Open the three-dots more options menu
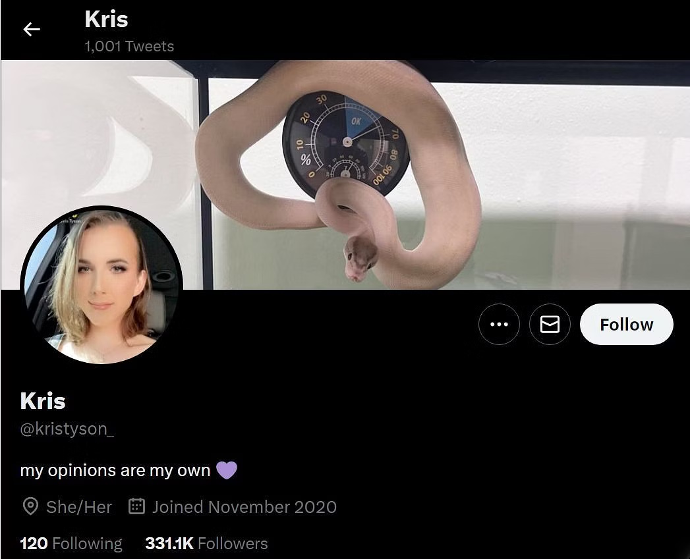690x559 pixels. click(x=499, y=324)
